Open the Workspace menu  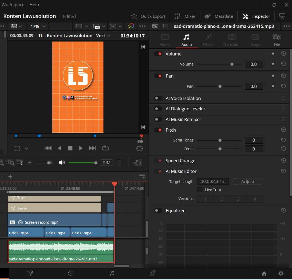tap(13, 5)
